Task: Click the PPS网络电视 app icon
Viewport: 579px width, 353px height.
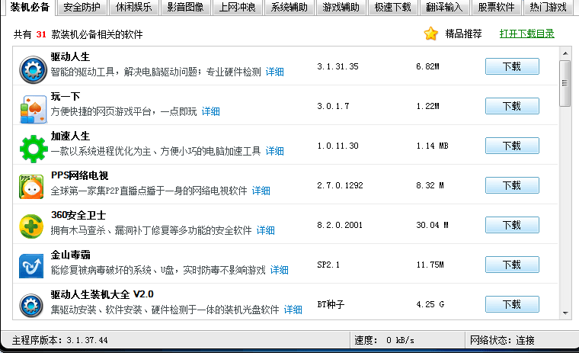Action: [32, 187]
